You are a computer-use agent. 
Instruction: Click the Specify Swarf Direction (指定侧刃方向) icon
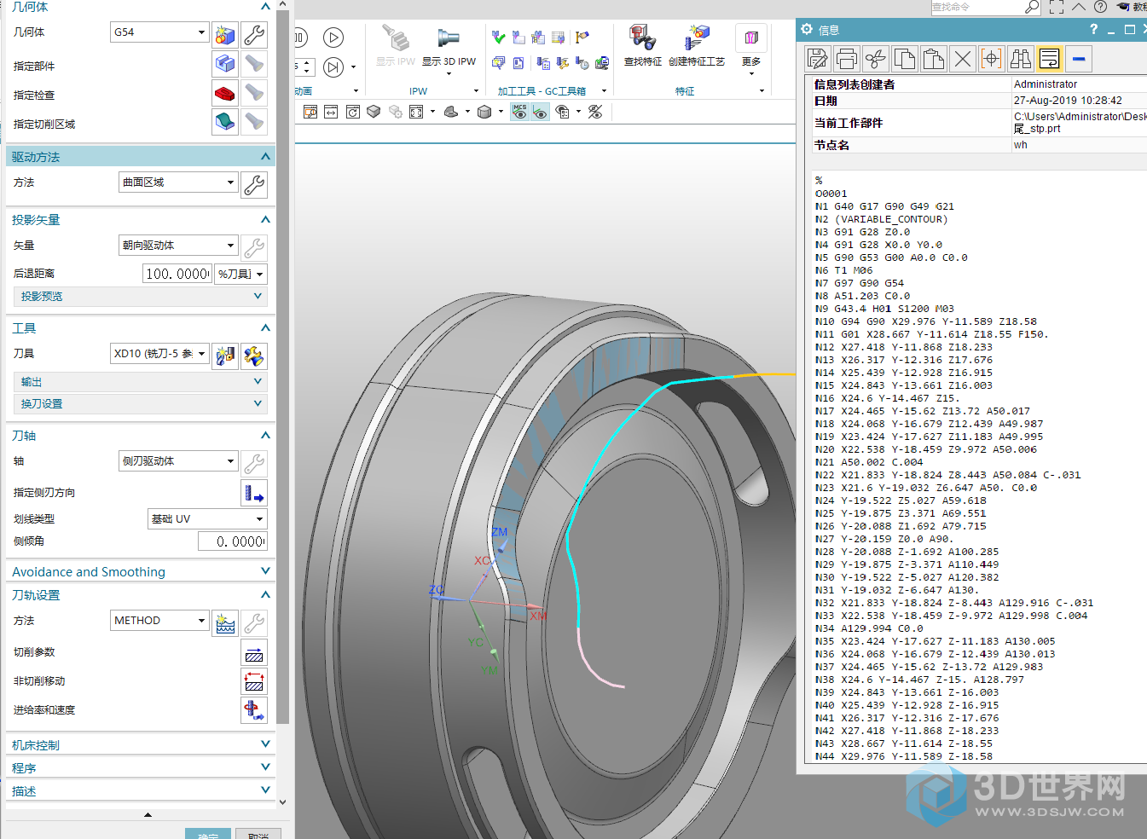[x=254, y=493]
